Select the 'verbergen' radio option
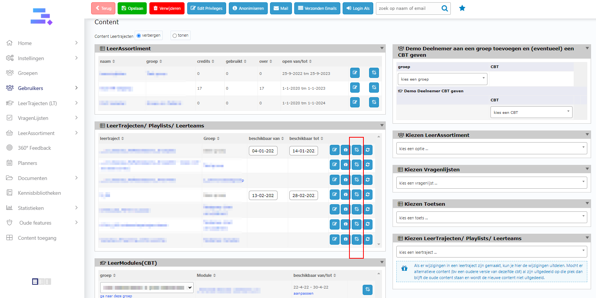 (139, 36)
